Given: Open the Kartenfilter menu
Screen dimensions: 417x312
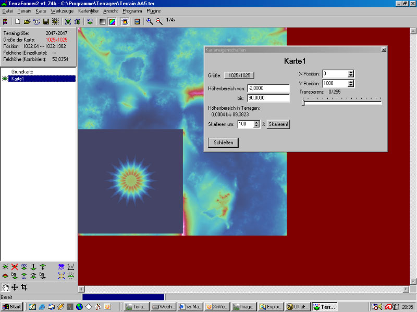Looking at the screenshot, I should click(x=88, y=11).
